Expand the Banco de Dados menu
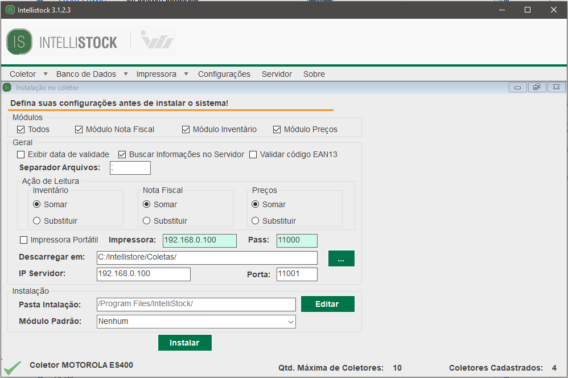Image resolution: width=568 pixels, height=378 pixels. (86, 74)
